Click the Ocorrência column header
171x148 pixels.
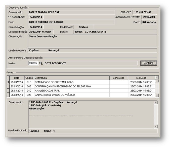[72, 78]
